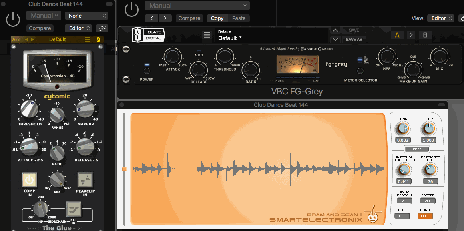Click the HP sidechain knob on The Glue
Screen dimensions: 464x231
point(40,209)
